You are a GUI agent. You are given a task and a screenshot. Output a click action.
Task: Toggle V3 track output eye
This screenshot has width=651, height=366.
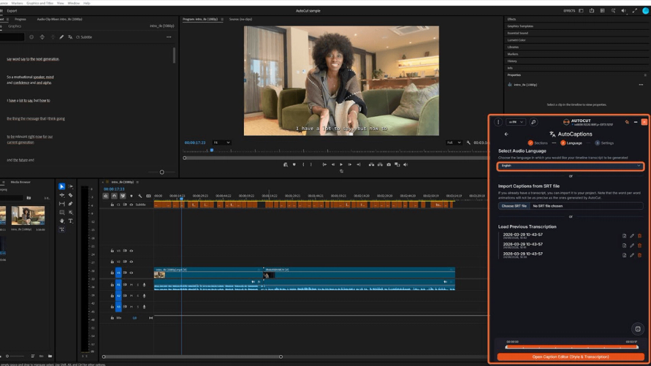(131, 251)
